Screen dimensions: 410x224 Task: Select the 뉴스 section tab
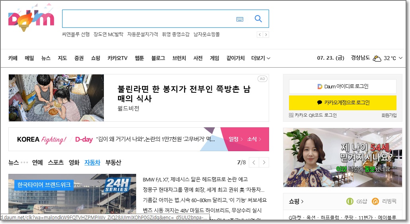tap(14, 163)
